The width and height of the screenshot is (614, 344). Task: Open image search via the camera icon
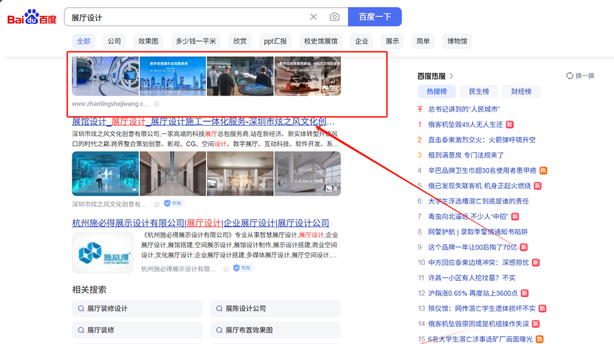(x=334, y=17)
